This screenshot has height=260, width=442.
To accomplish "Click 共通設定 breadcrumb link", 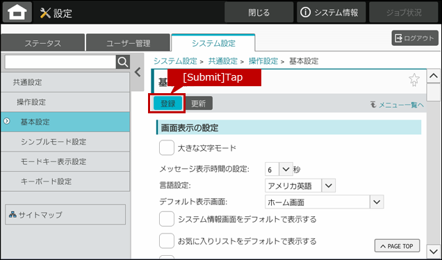I will tap(222, 61).
